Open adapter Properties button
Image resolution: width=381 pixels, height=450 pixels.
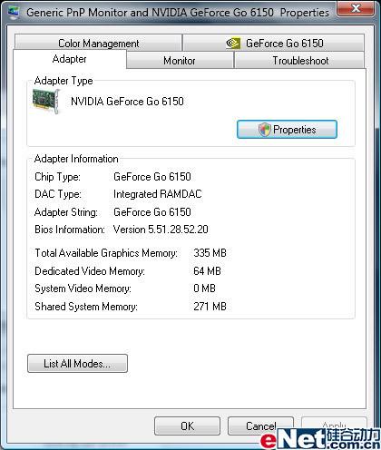(287, 130)
